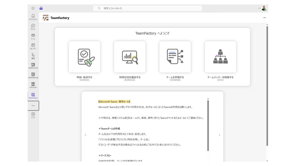Screen dimensions: 296x166
Task: Click the ＊Teamsチームの作成 heading text
Action: [x=109, y=129]
